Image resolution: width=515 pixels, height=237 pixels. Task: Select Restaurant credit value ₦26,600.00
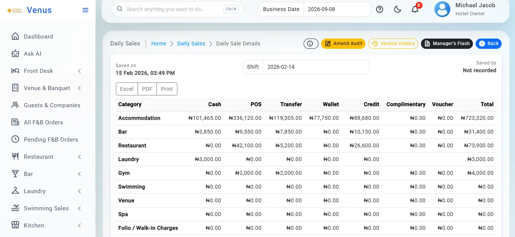point(364,145)
